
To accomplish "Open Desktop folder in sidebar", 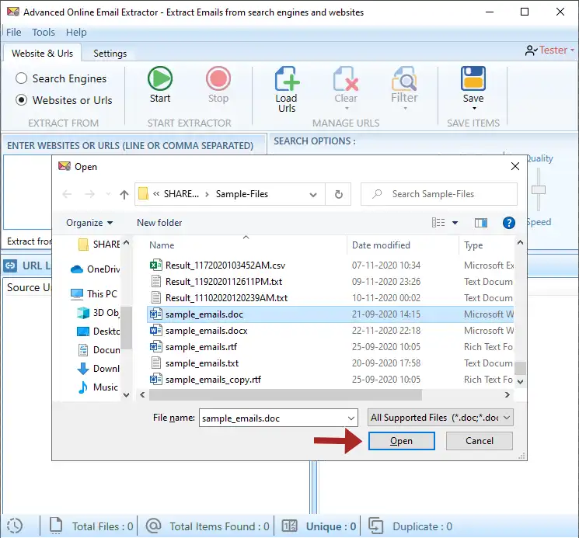I will (x=98, y=331).
